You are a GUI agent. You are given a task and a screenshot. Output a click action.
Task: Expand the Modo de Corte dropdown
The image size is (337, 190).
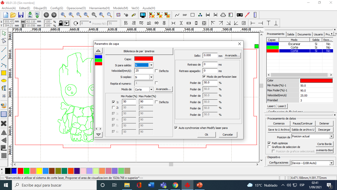[x=151, y=89]
